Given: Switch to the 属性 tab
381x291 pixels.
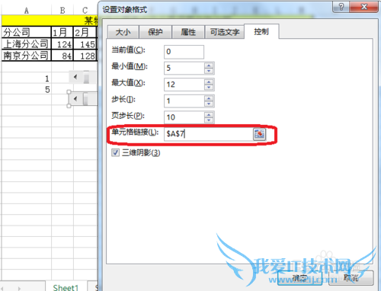Looking at the screenshot, I should click(188, 32).
